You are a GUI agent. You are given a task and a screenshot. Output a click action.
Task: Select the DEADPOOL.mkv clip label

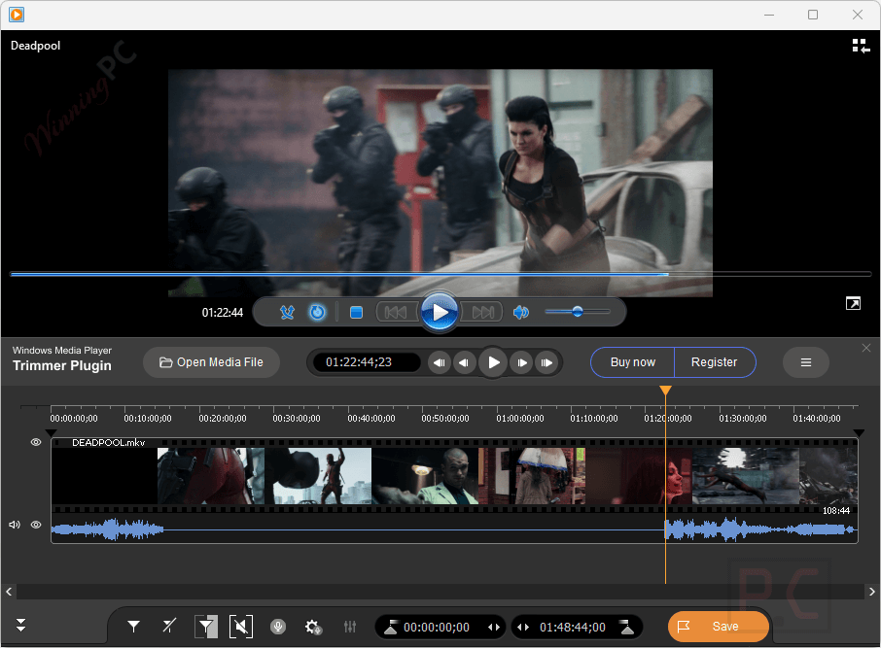click(x=109, y=442)
